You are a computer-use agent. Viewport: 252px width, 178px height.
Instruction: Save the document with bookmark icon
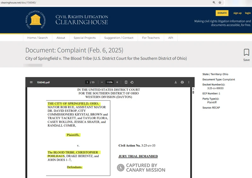coord(246,55)
